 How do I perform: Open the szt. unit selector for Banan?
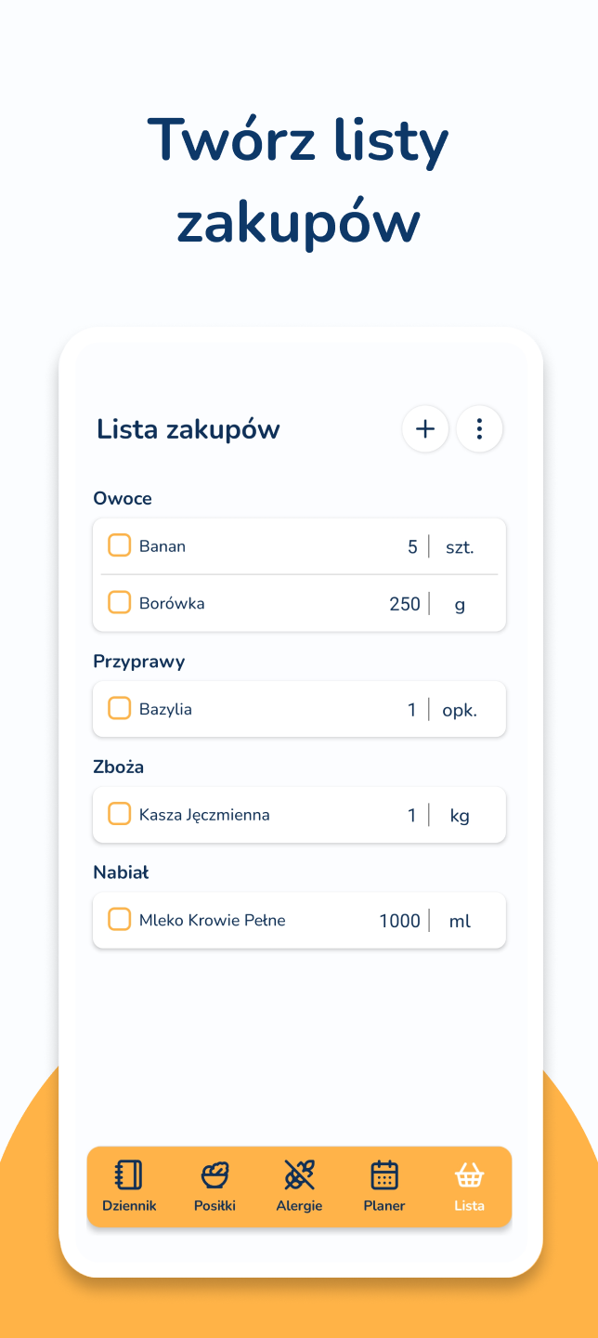coord(459,547)
